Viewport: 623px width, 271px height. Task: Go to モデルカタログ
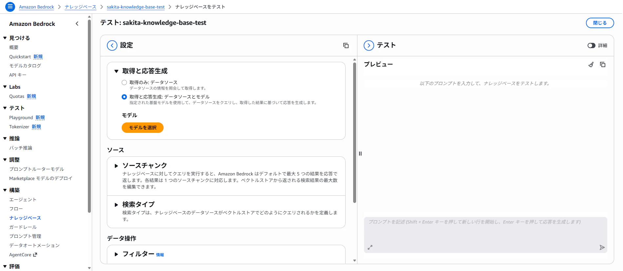(25, 66)
